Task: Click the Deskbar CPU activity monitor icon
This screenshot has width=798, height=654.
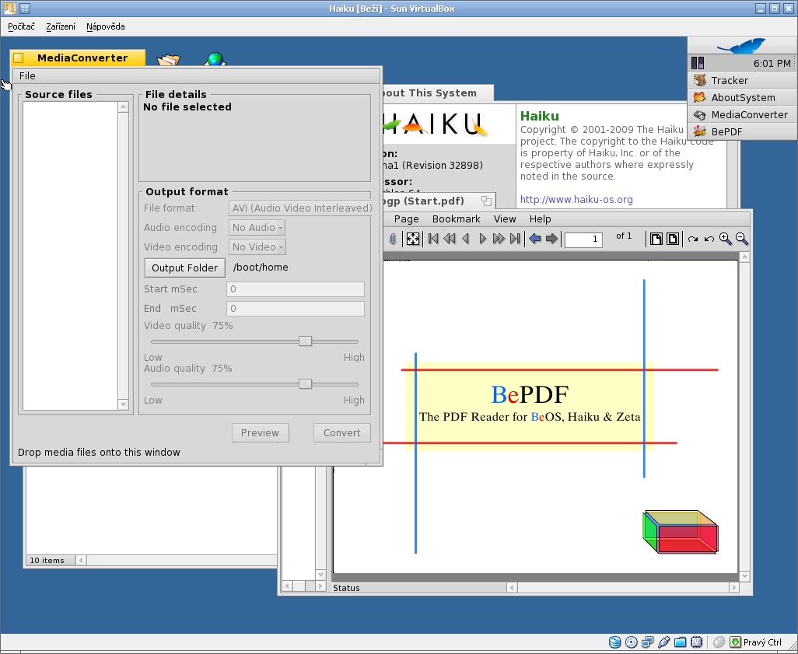Action: [x=698, y=63]
